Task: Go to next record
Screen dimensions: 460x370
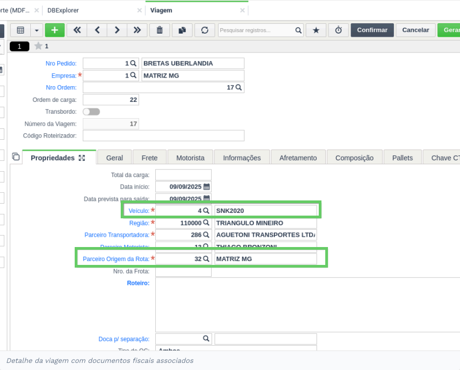Action: pyautogui.click(x=117, y=30)
